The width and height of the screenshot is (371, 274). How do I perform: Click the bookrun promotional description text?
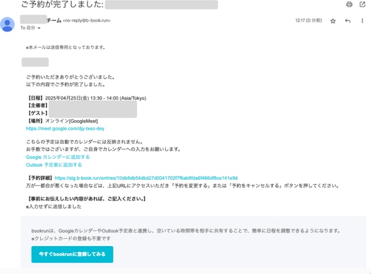[x=186, y=231]
